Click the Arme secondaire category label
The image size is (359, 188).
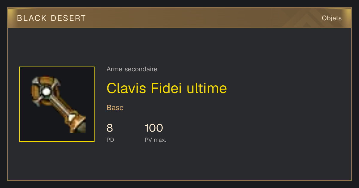click(x=132, y=69)
